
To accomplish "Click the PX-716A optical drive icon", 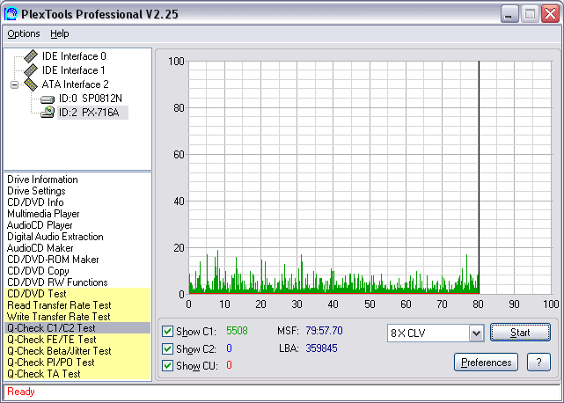I will 48,113.
